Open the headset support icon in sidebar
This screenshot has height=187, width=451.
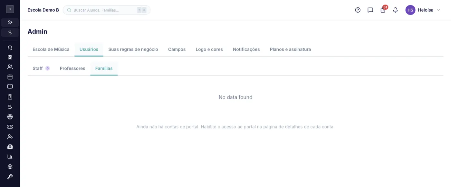tap(10, 48)
